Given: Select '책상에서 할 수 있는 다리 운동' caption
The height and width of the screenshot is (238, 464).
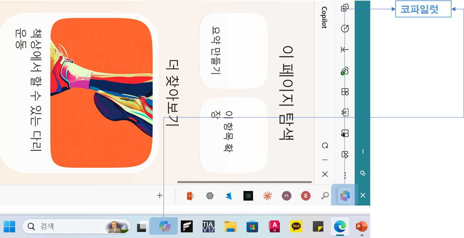Looking at the screenshot, I should tap(29, 91).
